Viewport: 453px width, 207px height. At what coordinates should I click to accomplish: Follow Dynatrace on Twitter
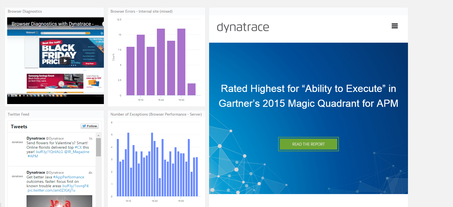(x=89, y=126)
